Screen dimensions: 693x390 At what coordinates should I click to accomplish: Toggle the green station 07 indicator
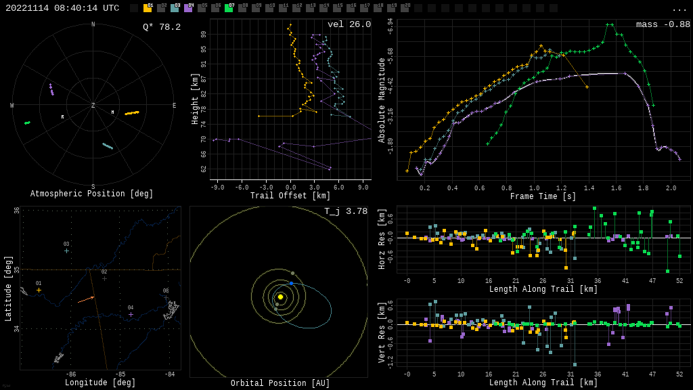click(x=229, y=8)
